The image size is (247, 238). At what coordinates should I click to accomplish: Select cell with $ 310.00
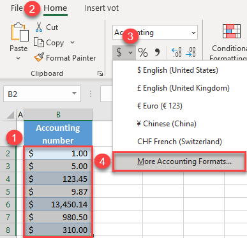point(58,230)
